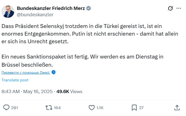
Task: Click the blue DeepL hexagon logo
Action: [x=54, y=72]
